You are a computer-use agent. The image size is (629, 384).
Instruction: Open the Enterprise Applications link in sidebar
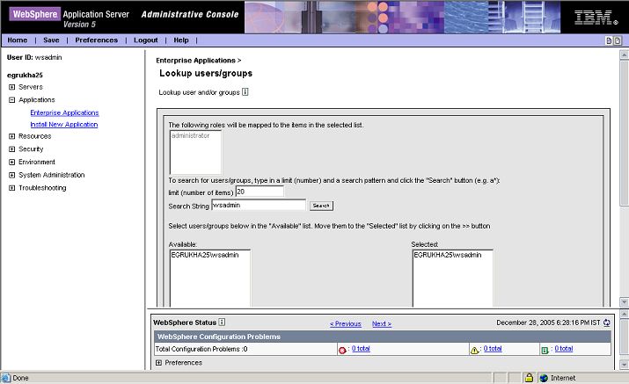(x=64, y=113)
